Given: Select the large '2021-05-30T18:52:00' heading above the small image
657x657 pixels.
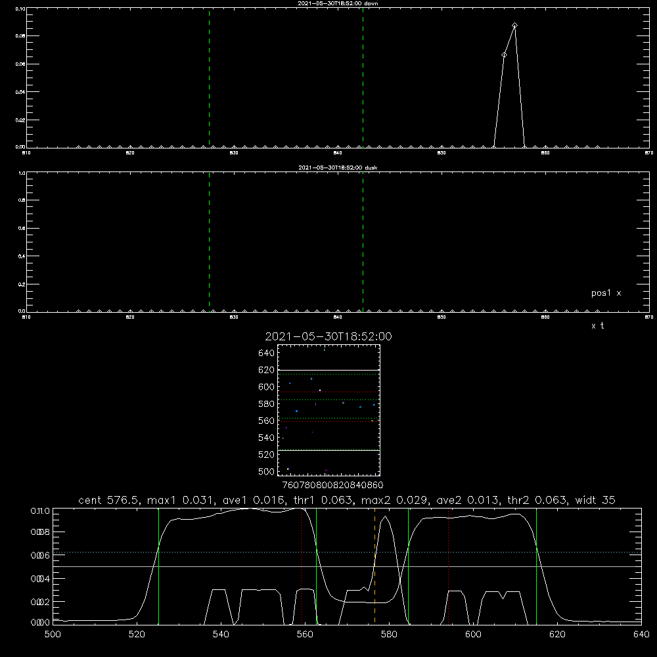Looking at the screenshot, I should [328, 336].
